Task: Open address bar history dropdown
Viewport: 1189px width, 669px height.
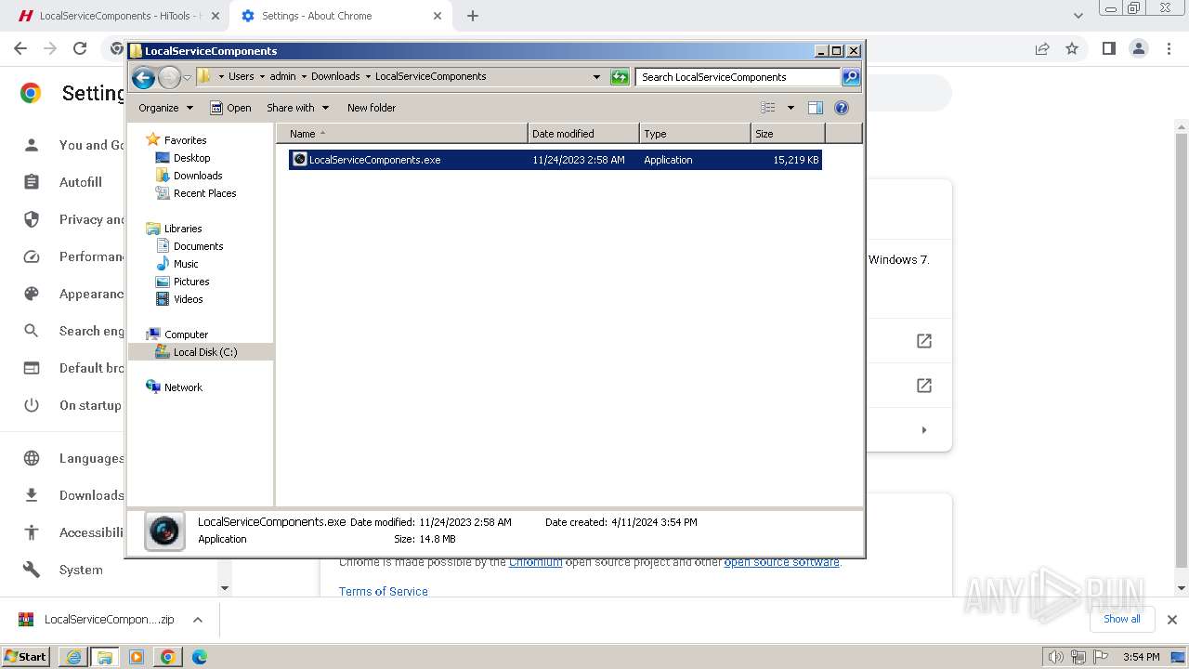Action: [596, 77]
